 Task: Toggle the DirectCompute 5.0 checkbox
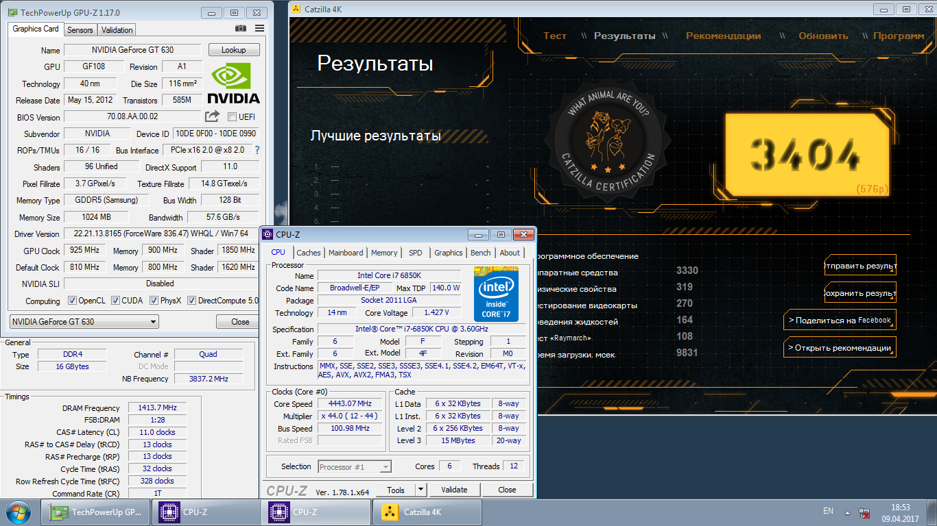click(x=192, y=301)
